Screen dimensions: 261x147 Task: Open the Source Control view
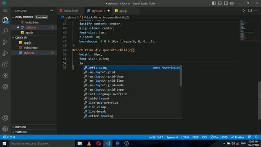pos(5,42)
